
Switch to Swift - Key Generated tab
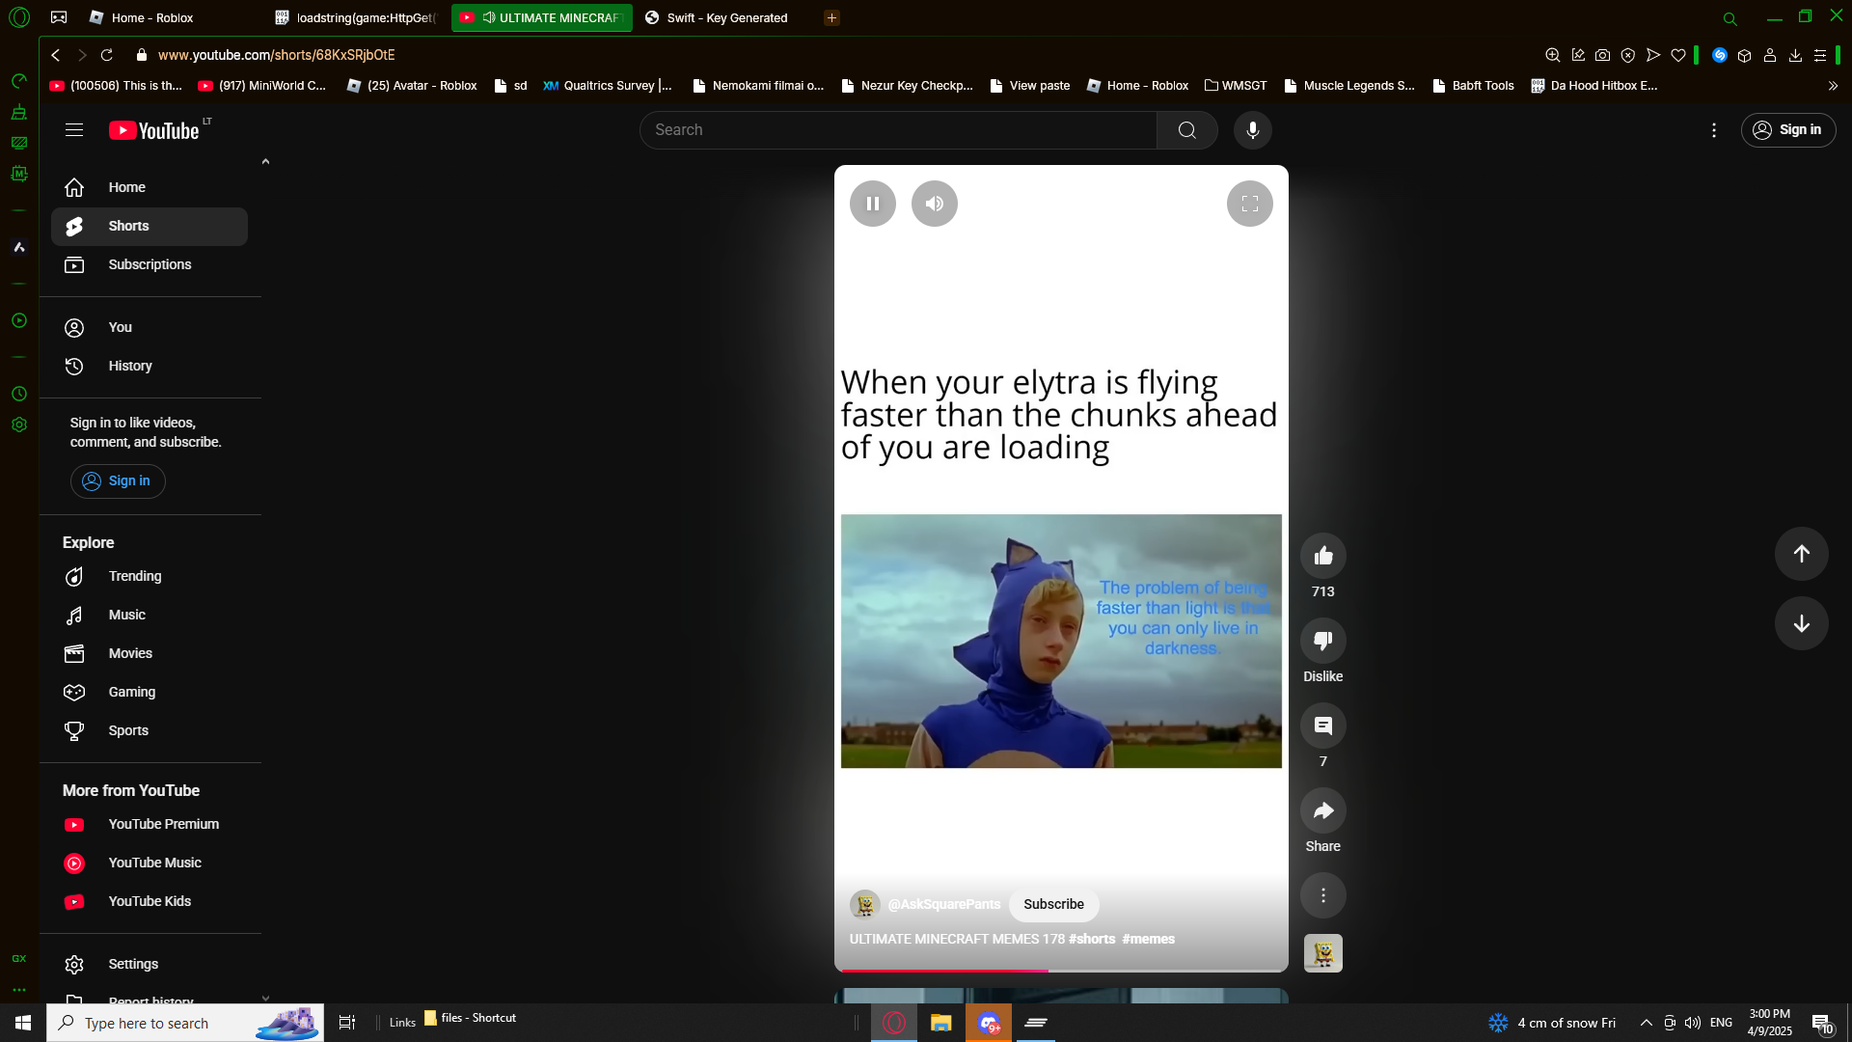click(727, 17)
